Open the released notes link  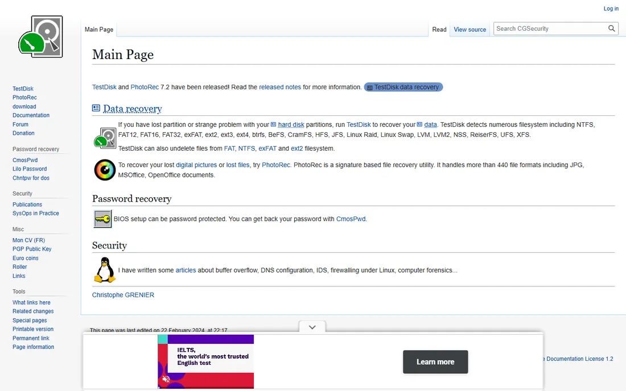(280, 87)
